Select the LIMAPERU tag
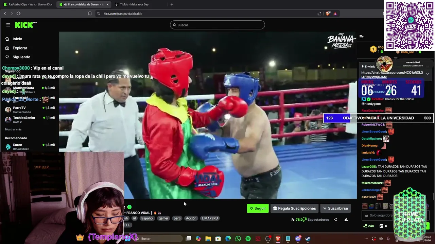435x244 pixels. (x=210, y=218)
